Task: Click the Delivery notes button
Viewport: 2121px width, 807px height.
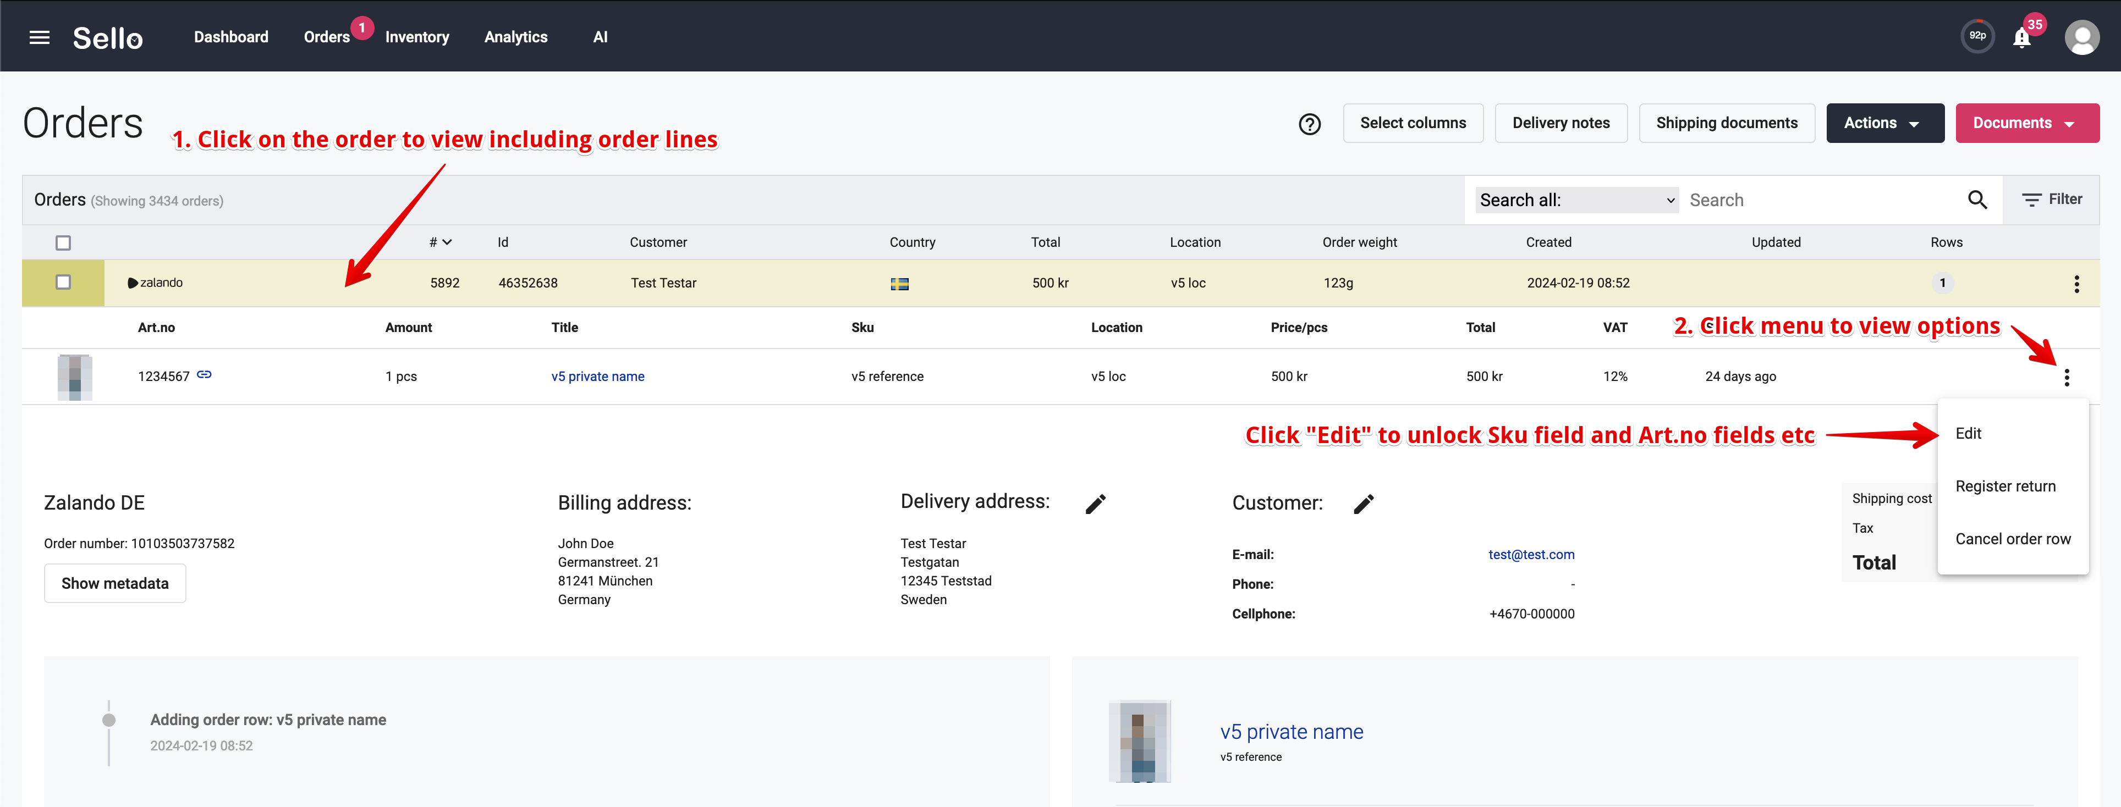Action: click(1560, 123)
